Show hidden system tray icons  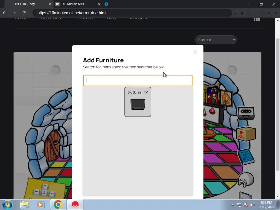coord(232,205)
